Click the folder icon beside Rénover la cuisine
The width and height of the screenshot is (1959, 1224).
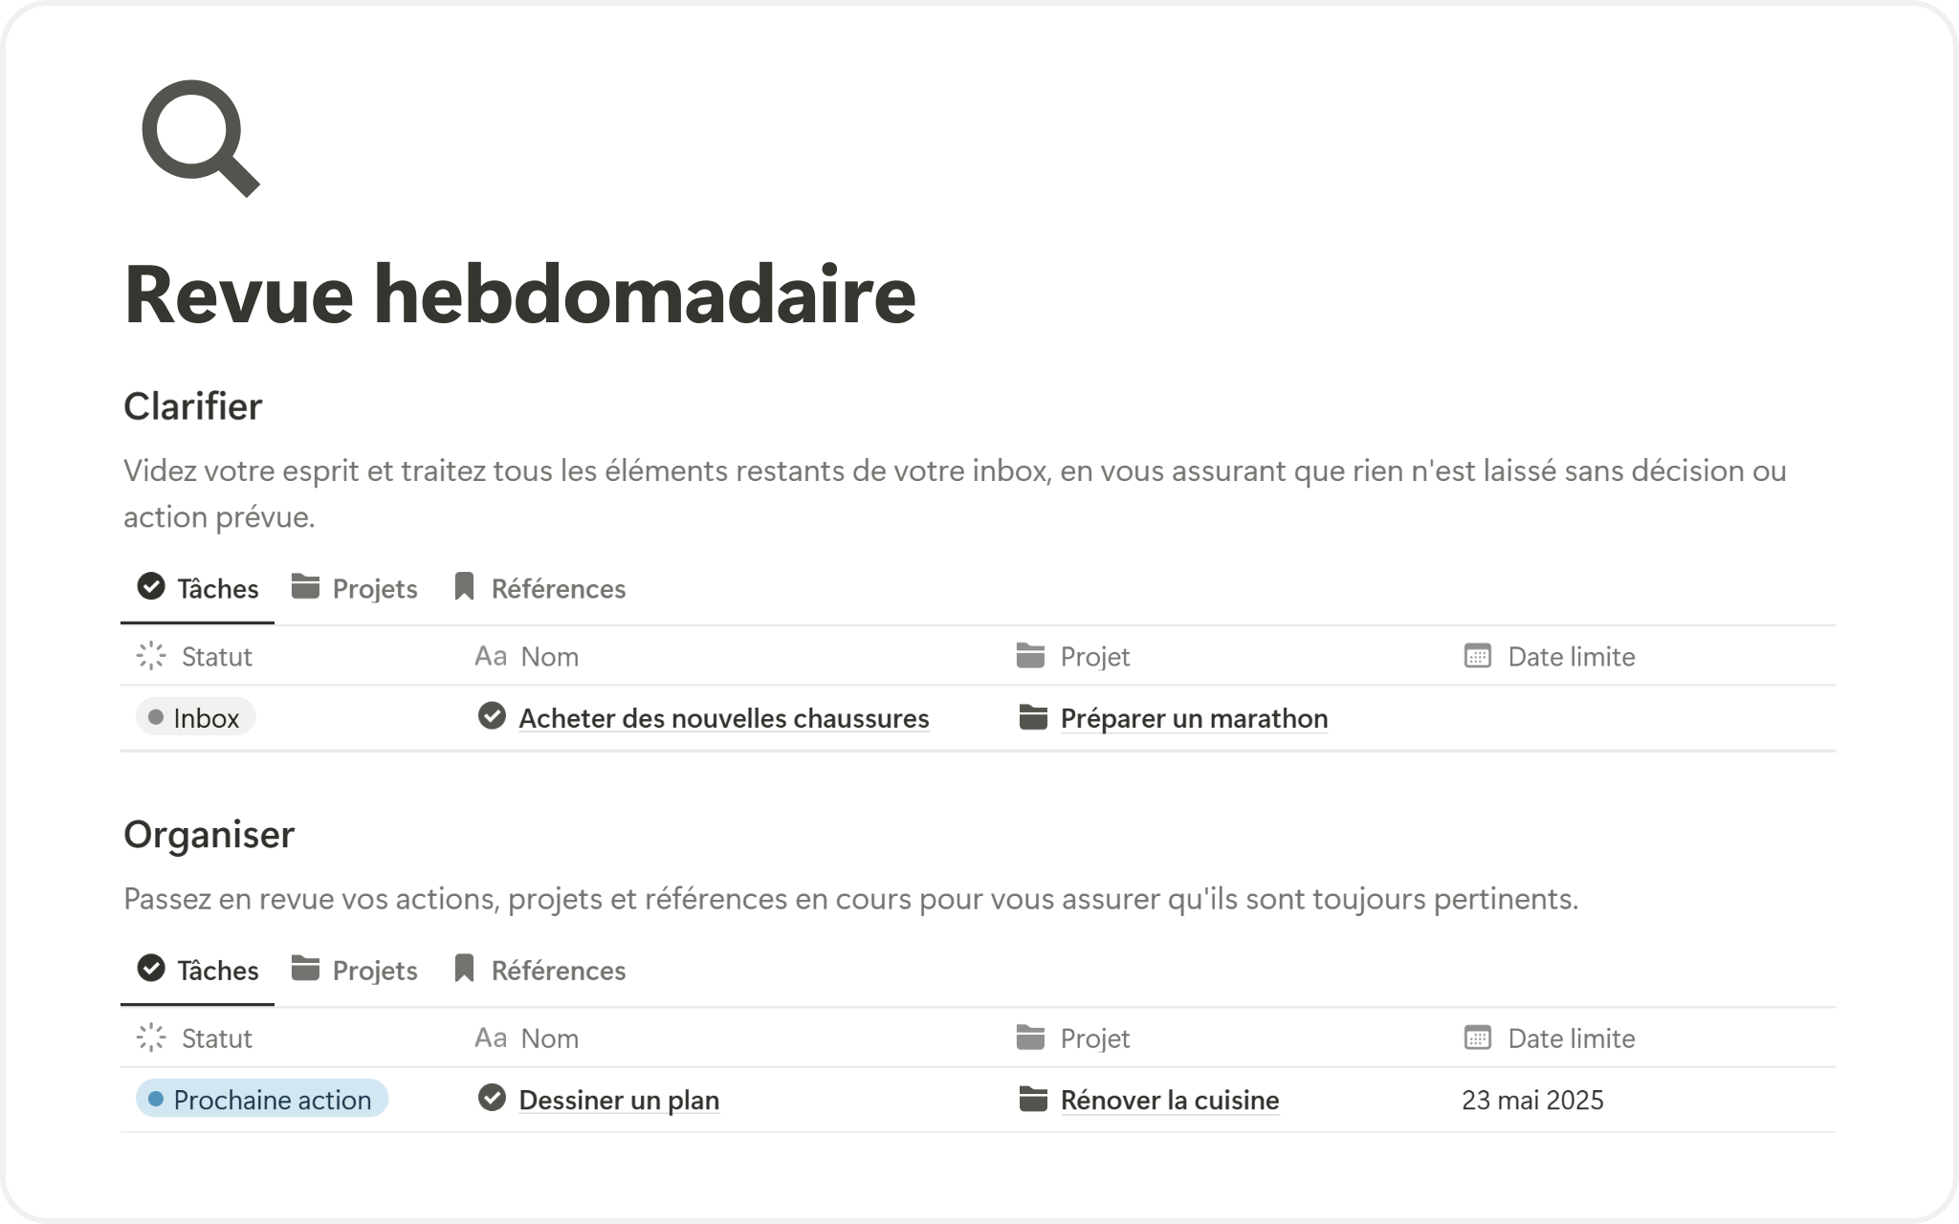[x=1033, y=1100]
